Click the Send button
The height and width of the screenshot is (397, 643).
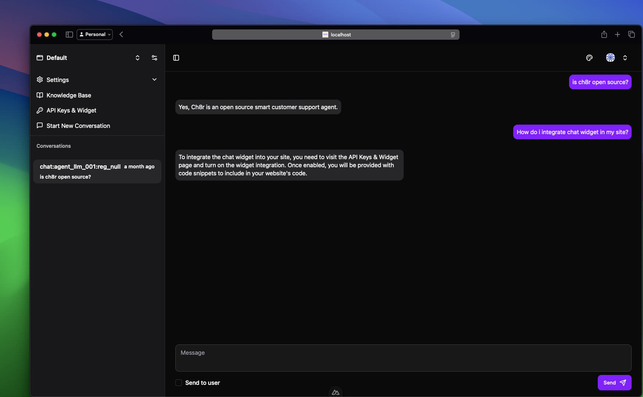[x=614, y=382]
